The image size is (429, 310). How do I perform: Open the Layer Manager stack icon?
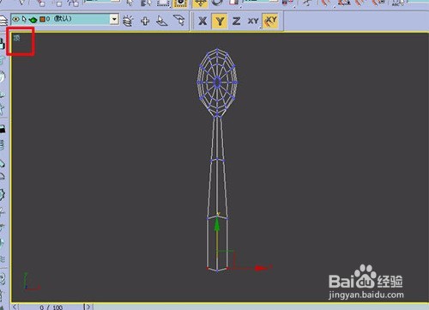3,20
